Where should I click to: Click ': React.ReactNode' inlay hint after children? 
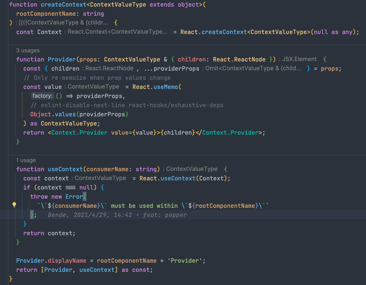tap(108, 68)
